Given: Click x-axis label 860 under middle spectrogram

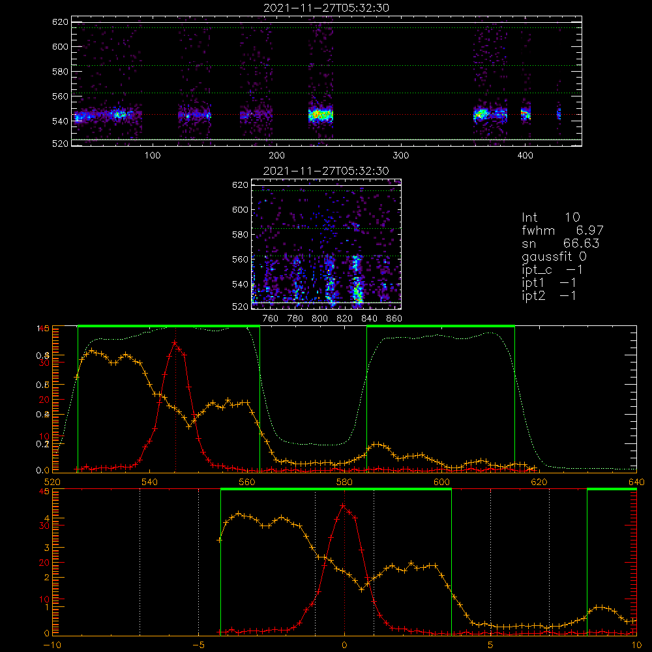Looking at the screenshot, I should (x=394, y=319).
